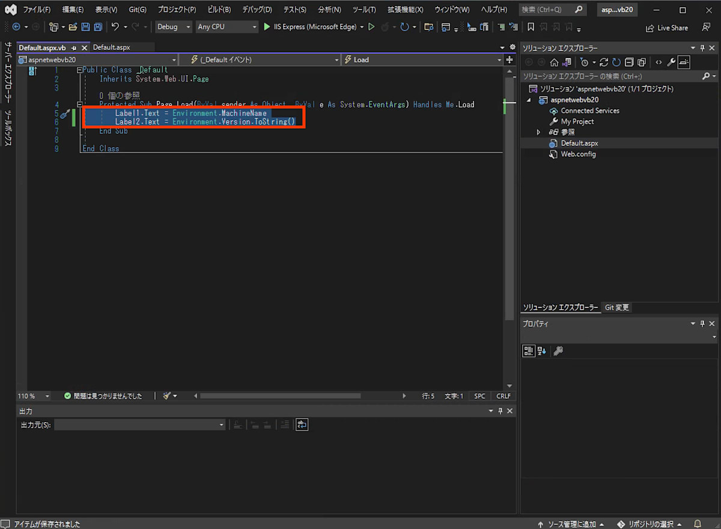Switch to the Git 変更 tab
This screenshot has width=721, height=529.
pyautogui.click(x=616, y=307)
